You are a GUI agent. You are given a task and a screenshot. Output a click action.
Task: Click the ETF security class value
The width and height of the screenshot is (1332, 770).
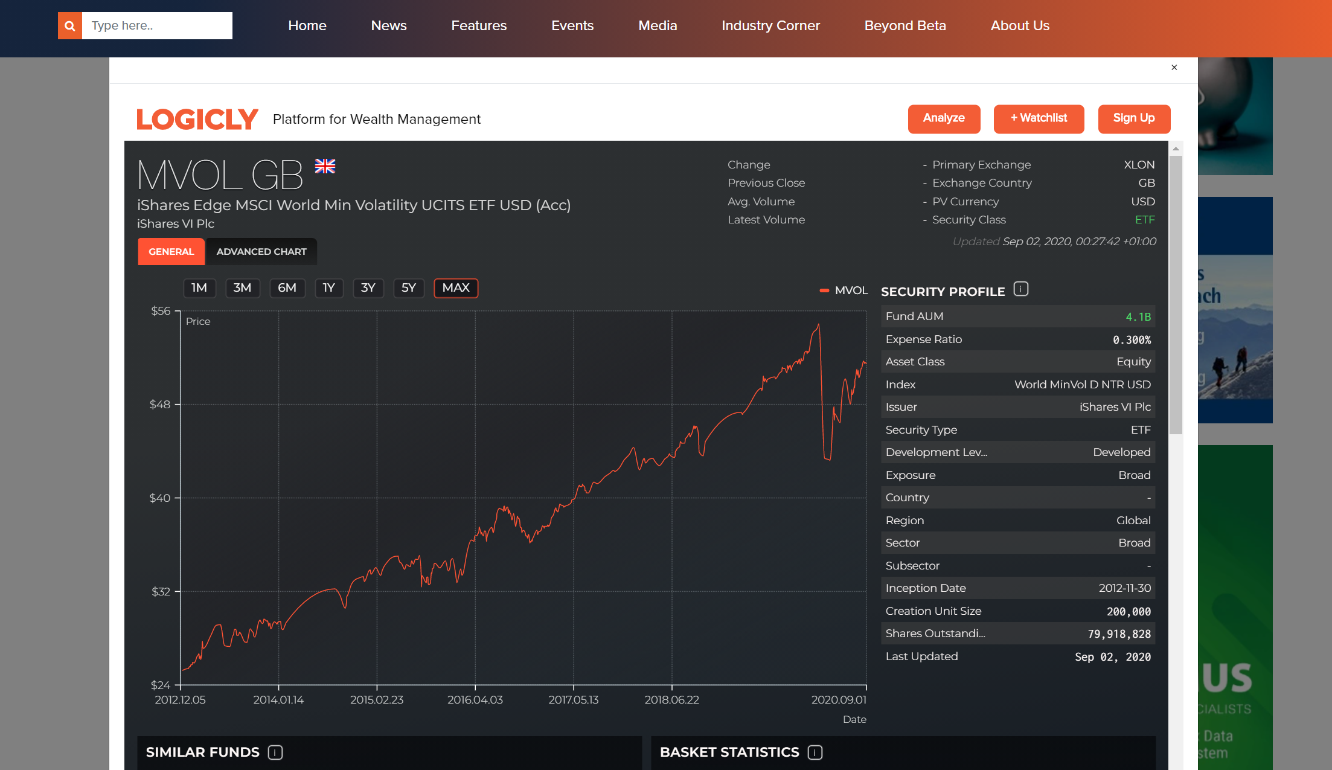click(x=1145, y=220)
